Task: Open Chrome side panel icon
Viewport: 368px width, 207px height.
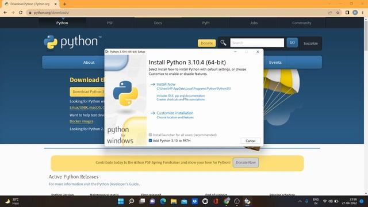Action: [347, 13]
